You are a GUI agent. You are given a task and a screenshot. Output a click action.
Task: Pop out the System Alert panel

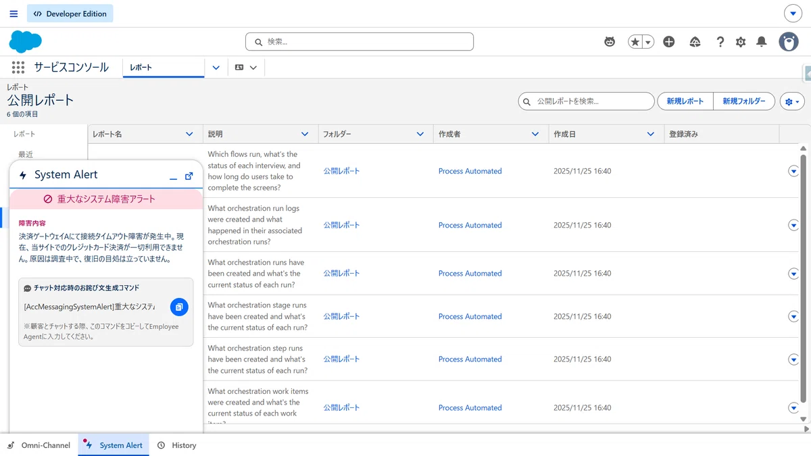(x=189, y=176)
